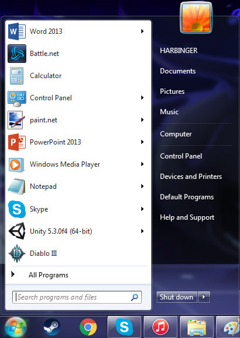Expand paint.net recent files arrow

(142, 120)
